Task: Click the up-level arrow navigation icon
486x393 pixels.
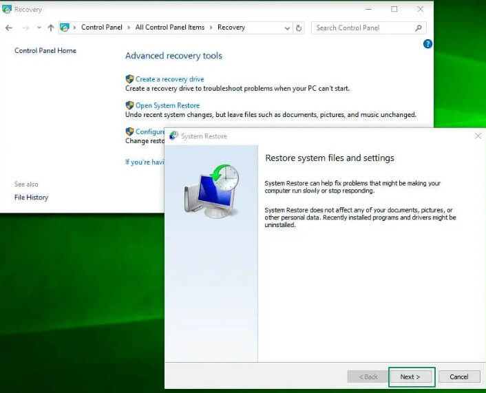Action: (x=50, y=28)
